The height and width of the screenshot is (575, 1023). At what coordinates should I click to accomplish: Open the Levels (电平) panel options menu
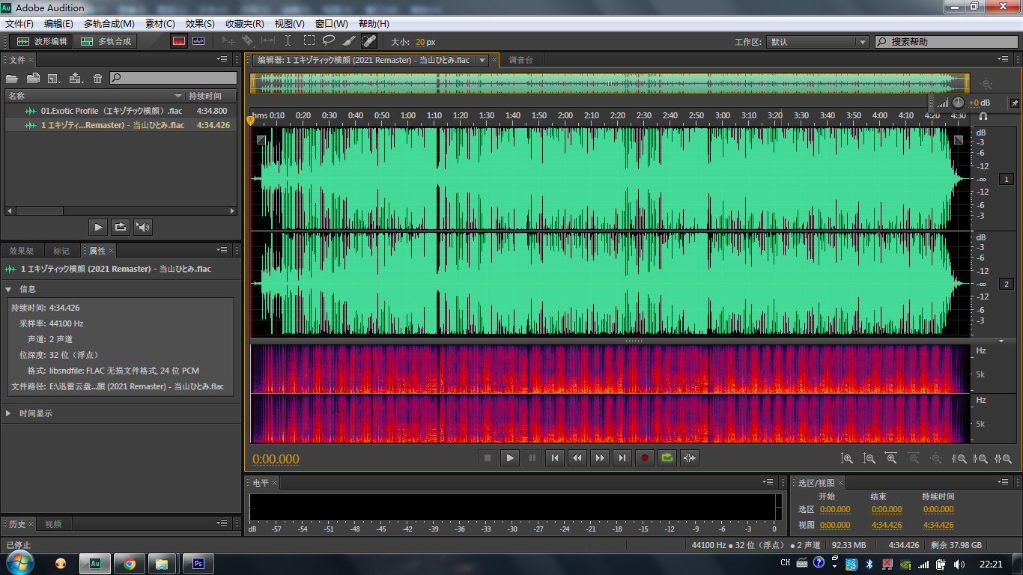coord(768,482)
